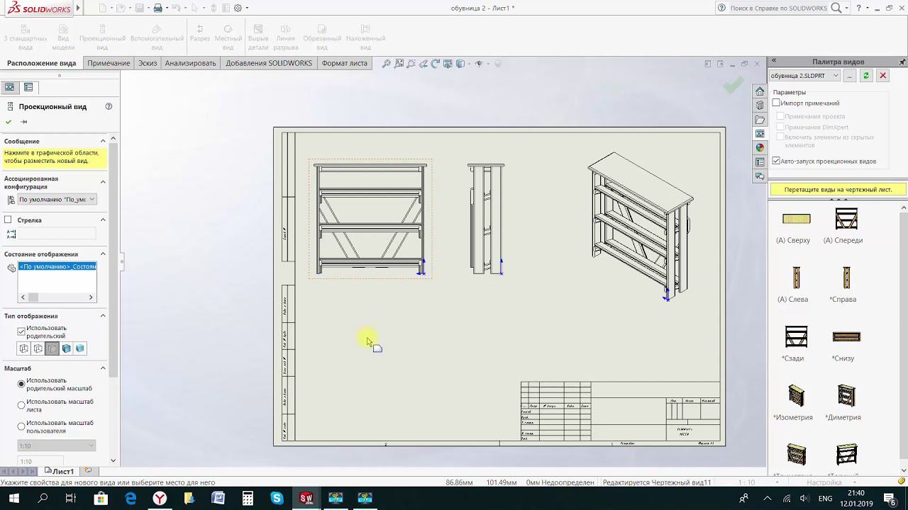Switch to the Эскиз tab
The width and height of the screenshot is (908, 510).
point(148,63)
